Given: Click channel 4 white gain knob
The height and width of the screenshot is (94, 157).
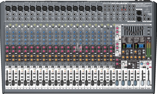Looking at the screenshot, I should click(25, 26).
